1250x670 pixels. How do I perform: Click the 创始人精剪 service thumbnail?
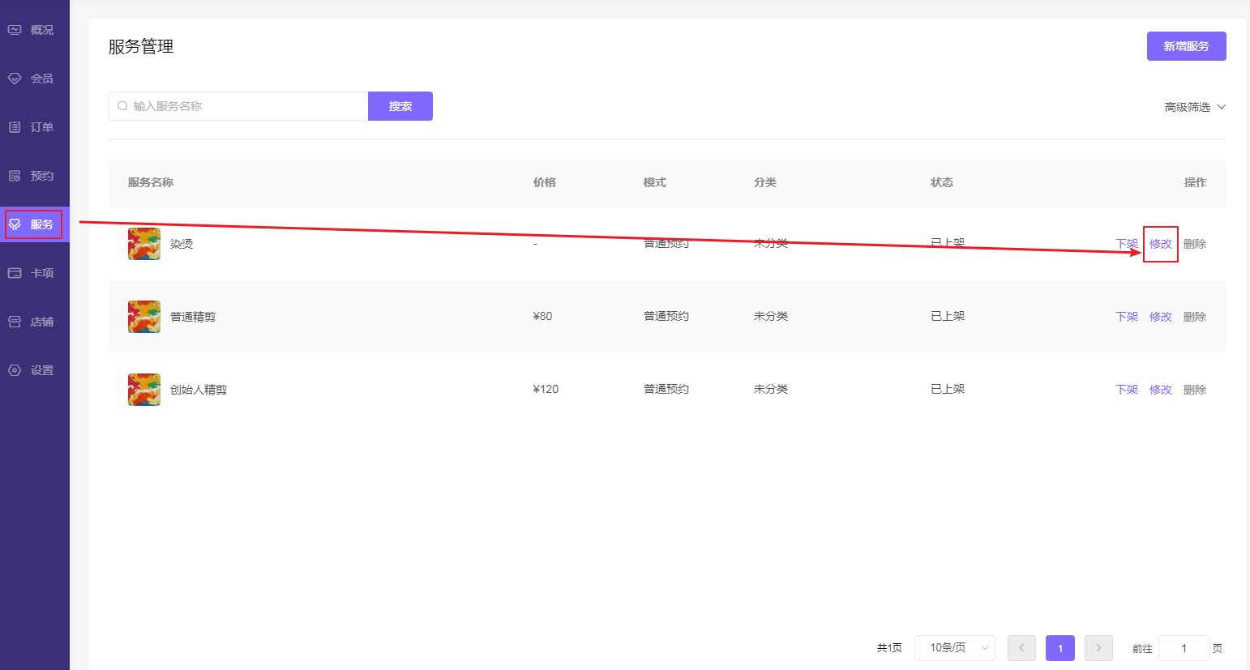[144, 390]
